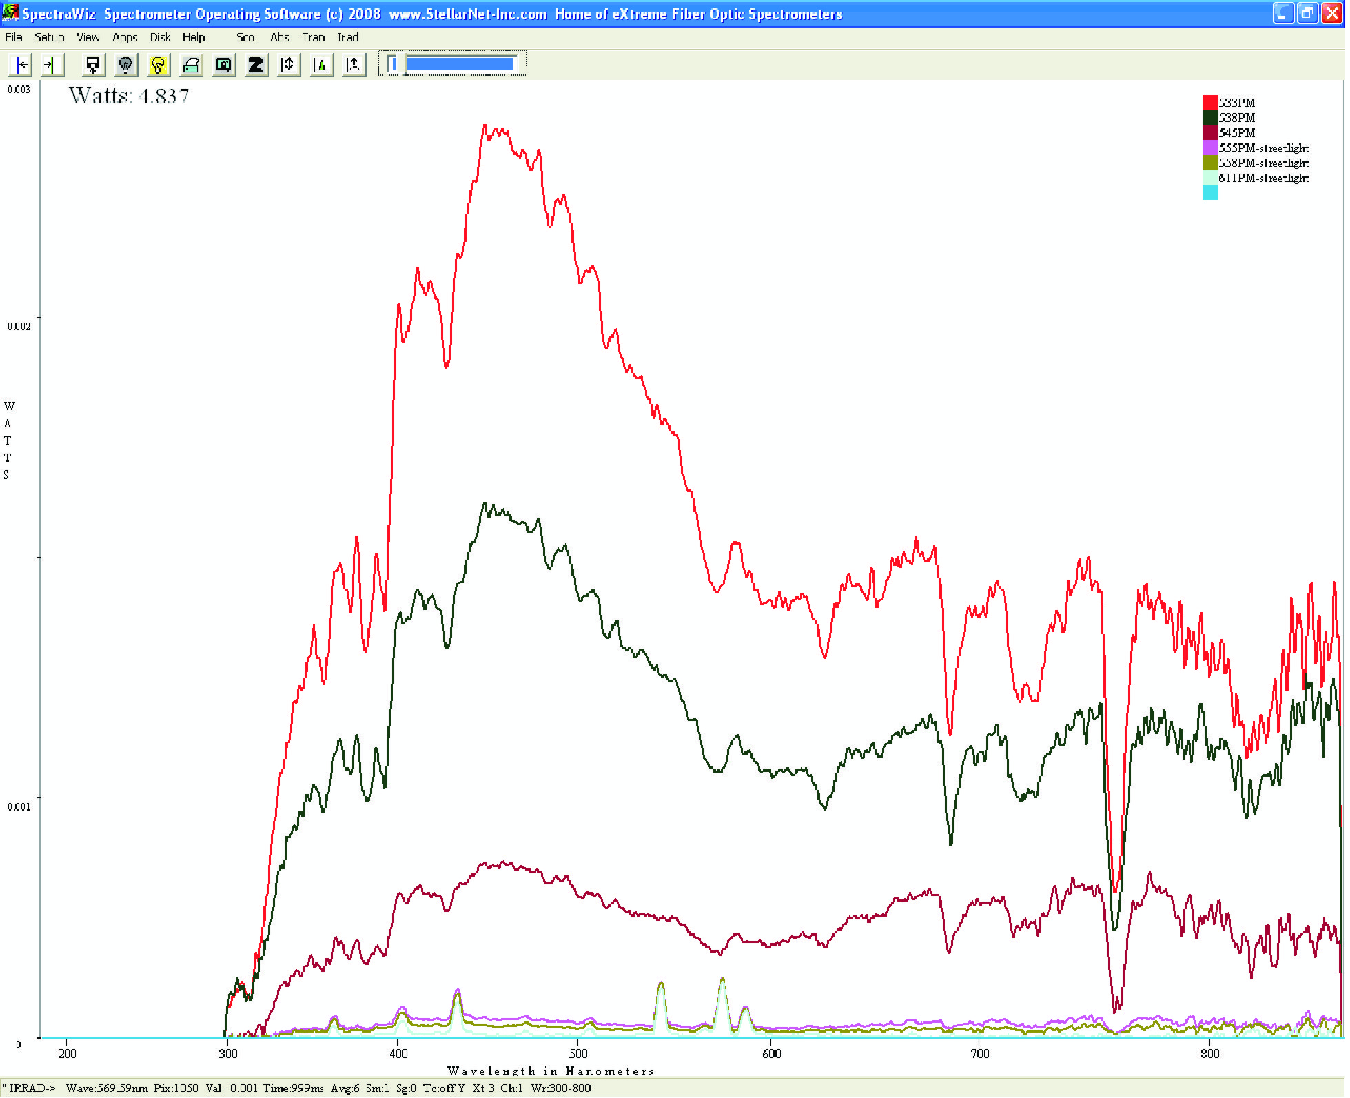The height and width of the screenshot is (1098, 1350).
Task: Click the dark bulb scan icon
Action: (125, 65)
